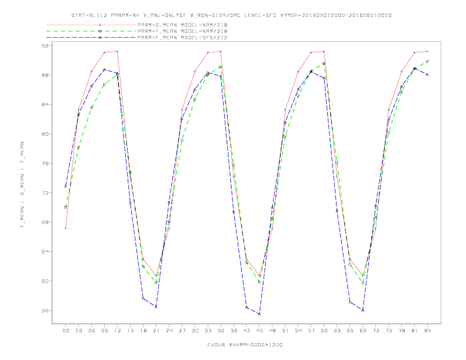466x360 pixels.
Task: Select legend text PARM=F_MEAN MODEL=GFS/212
Action: pos(182,38)
